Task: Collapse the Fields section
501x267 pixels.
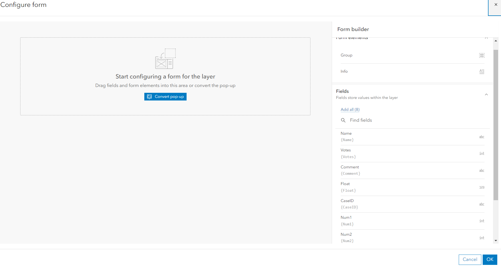Action: [x=486, y=94]
